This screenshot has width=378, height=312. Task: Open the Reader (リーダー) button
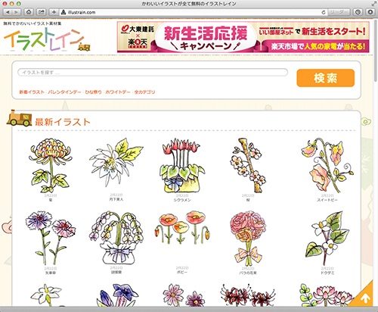pos(339,12)
